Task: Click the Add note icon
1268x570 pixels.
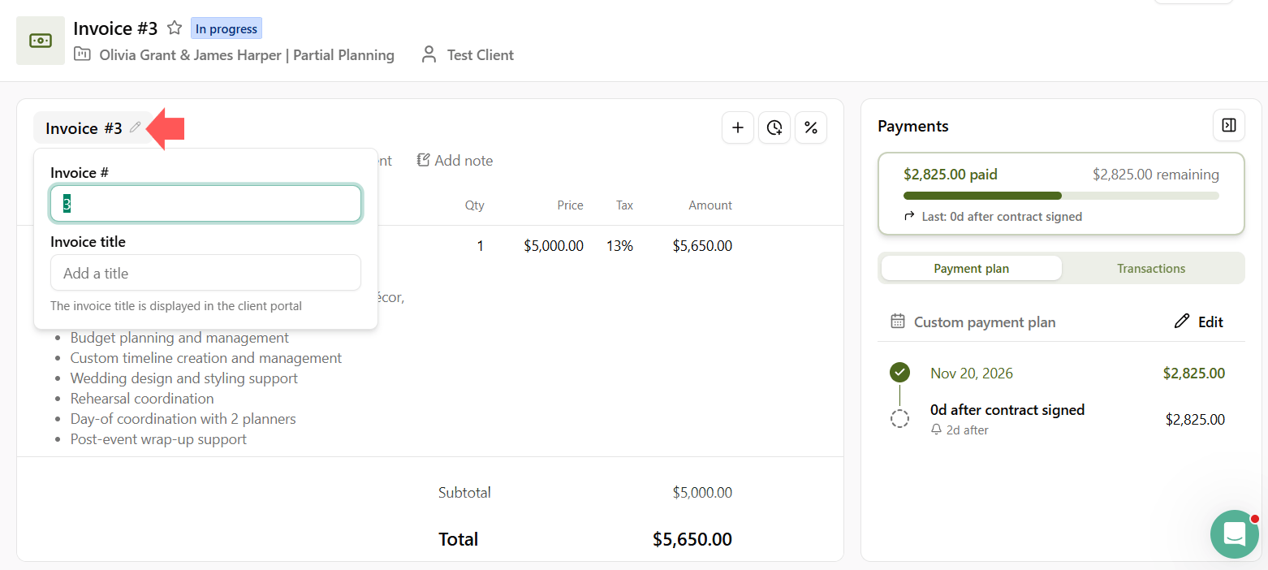Action: coord(423,160)
